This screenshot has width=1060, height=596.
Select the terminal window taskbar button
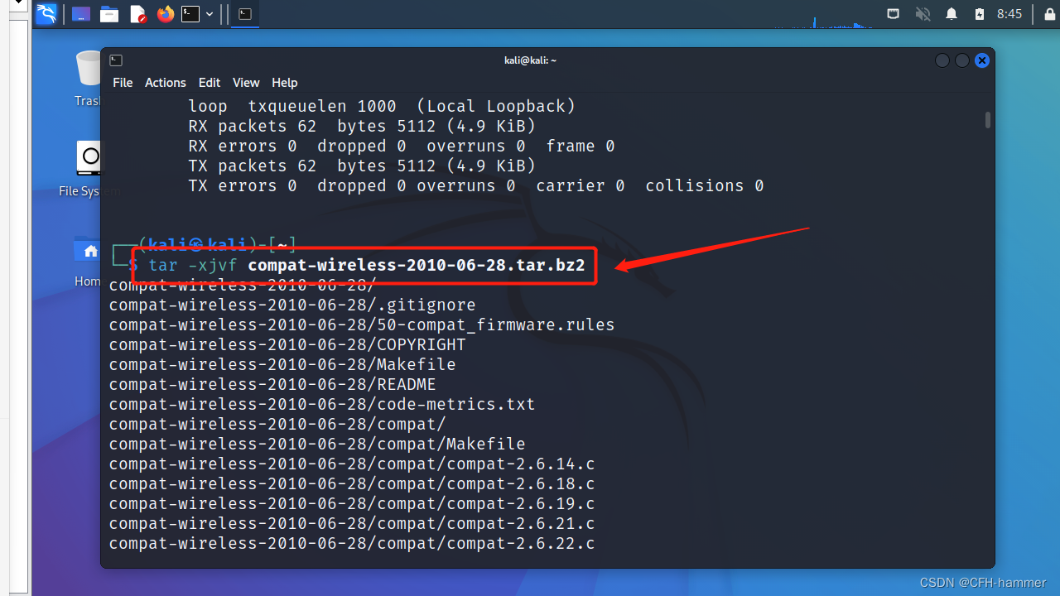[244, 14]
